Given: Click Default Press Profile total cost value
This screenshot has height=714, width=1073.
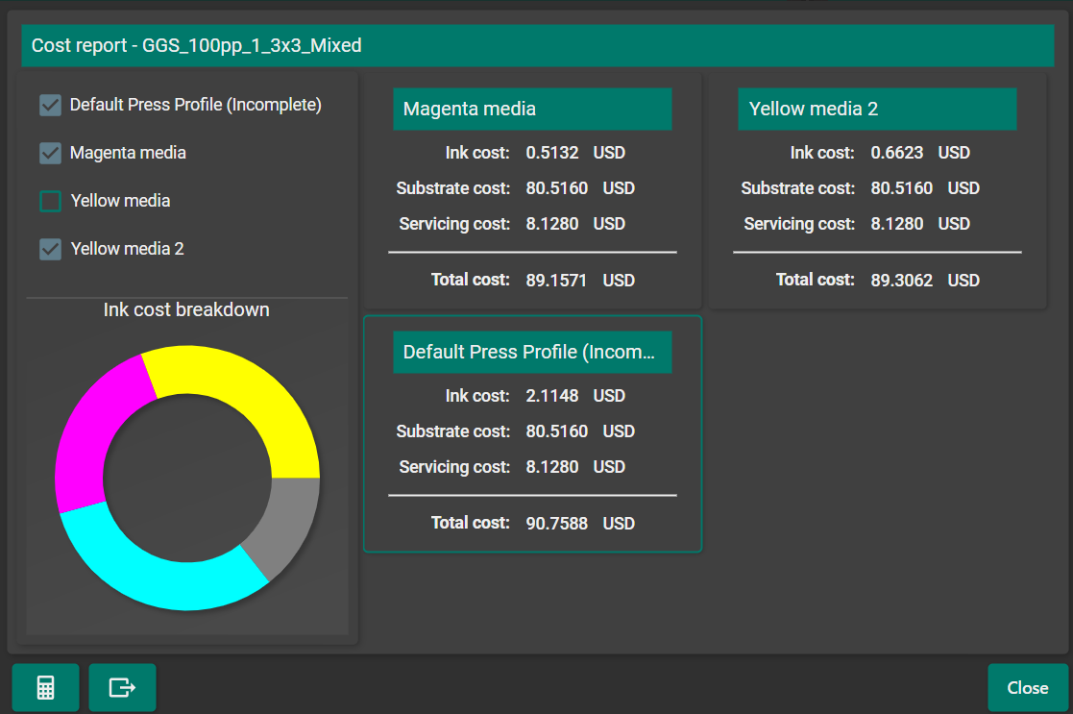Looking at the screenshot, I should (556, 524).
